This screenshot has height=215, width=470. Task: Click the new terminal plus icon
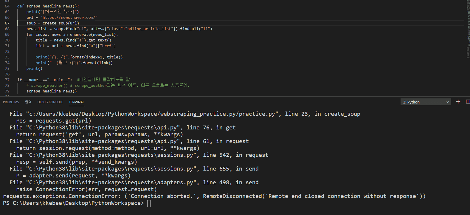(x=458, y=102)
